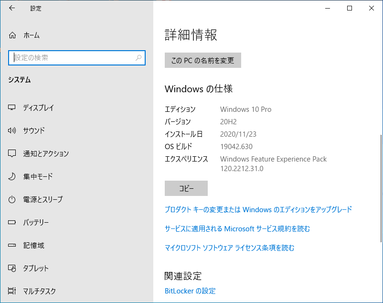Click the 関連設定 heading

pos(183,276)
